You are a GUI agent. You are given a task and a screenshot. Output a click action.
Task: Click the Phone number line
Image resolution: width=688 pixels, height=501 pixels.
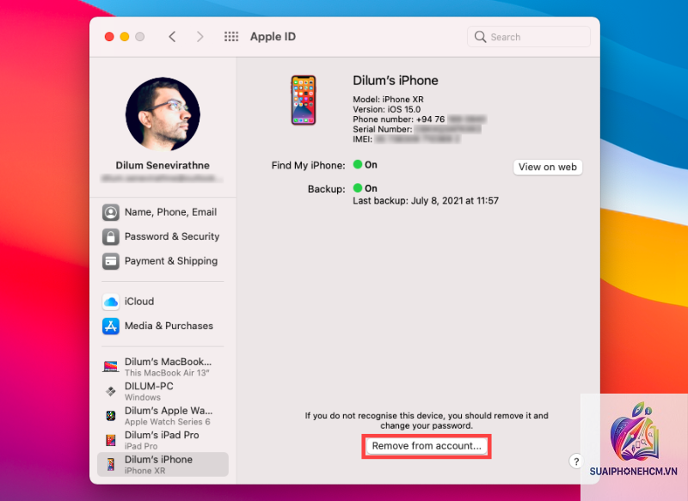point(420,119)
